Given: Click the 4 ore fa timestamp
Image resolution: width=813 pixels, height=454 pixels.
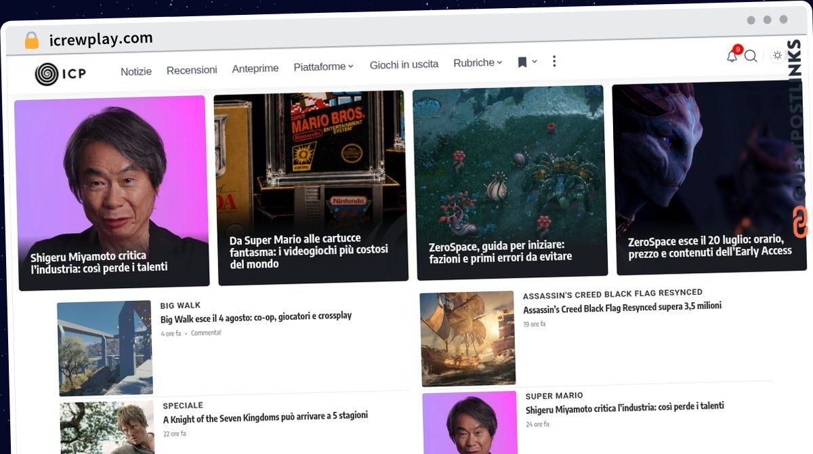Looking at the screenshot, I should (171, 334).
